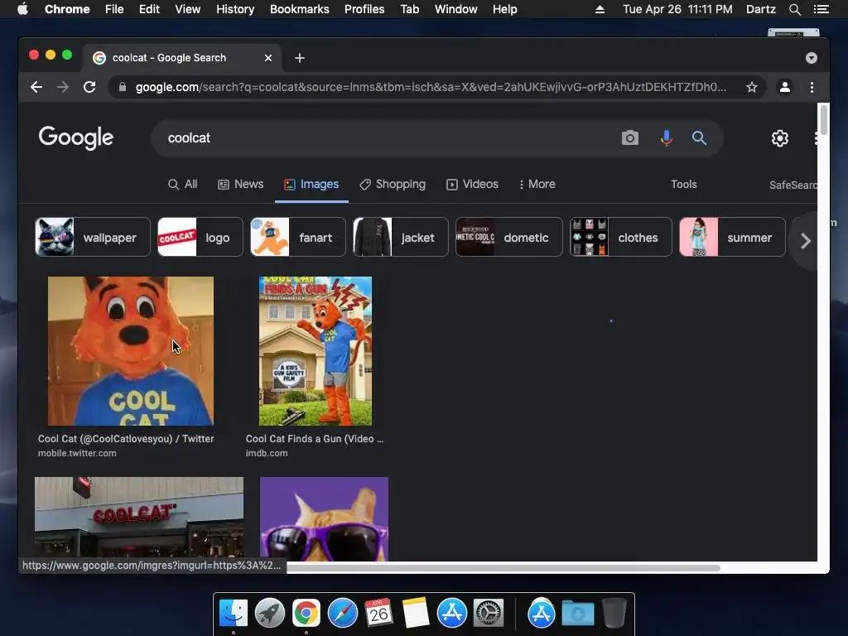The width and height of the screenshot is (848, 636).
Task: Open SafeSearch settings
Action: 793,185
